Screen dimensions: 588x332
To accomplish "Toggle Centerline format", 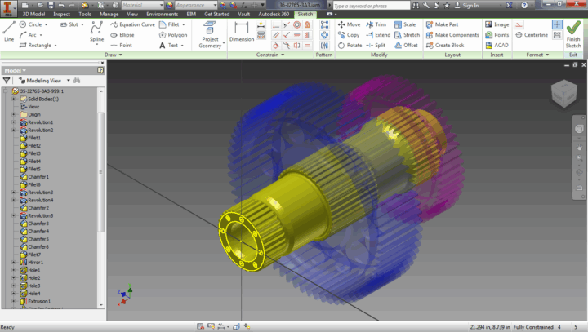I will pyautogui.click(x=531, y=35).
